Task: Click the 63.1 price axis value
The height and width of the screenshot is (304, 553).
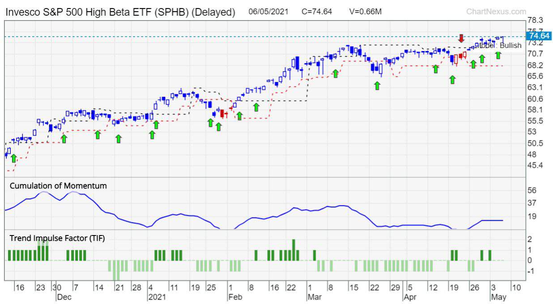Action: coord(535,87)
